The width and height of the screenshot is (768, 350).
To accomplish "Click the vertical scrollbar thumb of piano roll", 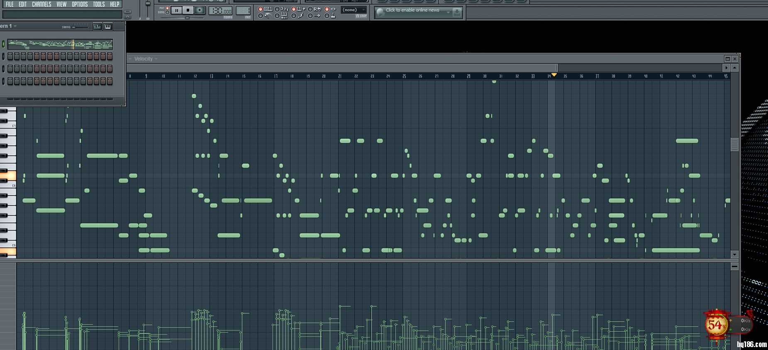I will (x=734, y=144).
